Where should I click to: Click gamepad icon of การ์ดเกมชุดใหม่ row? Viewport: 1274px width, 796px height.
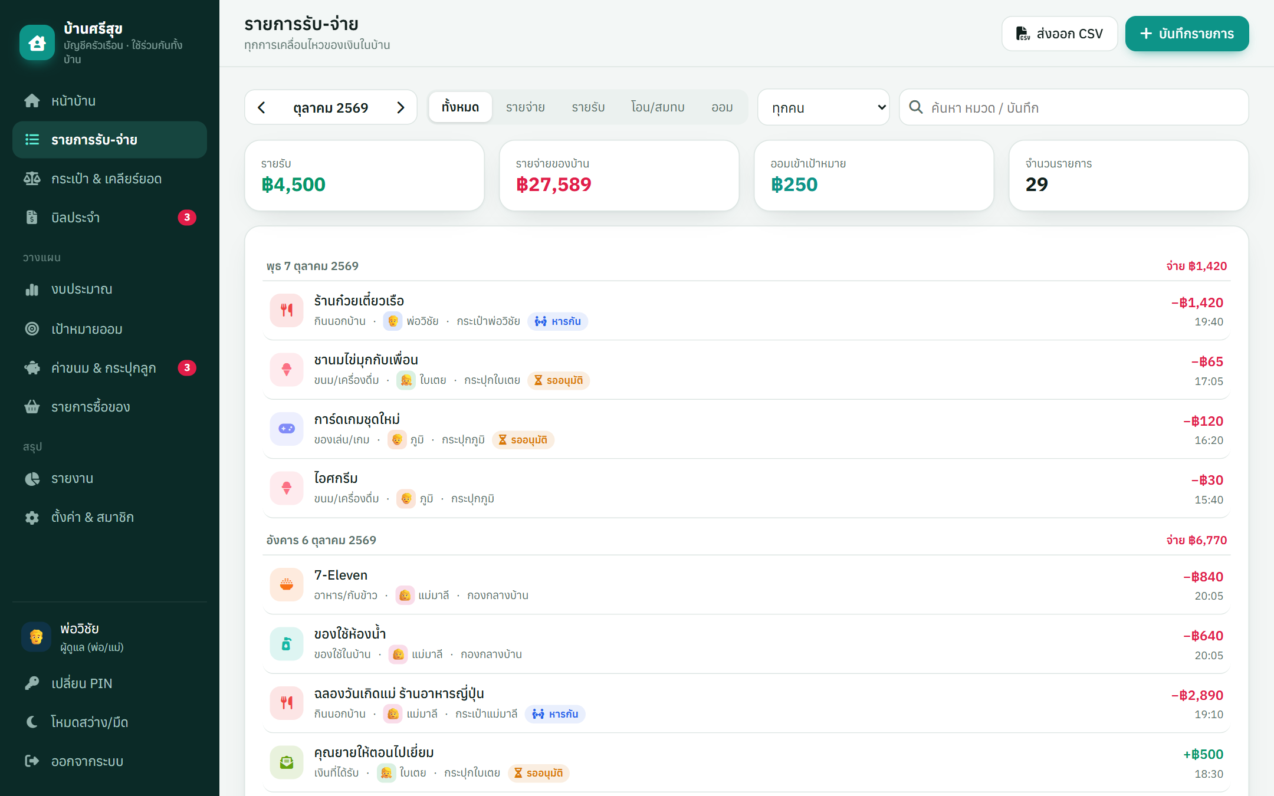287,429
